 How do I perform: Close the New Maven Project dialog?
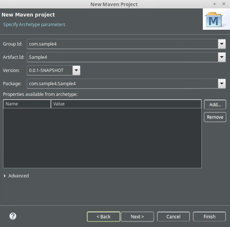pos(224,4)
